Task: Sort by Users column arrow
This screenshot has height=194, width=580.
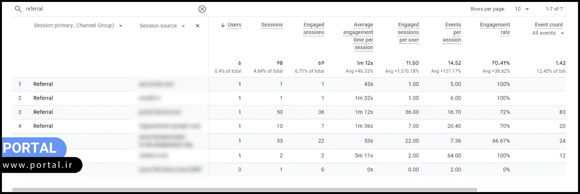Action: (x=223, y=25)
